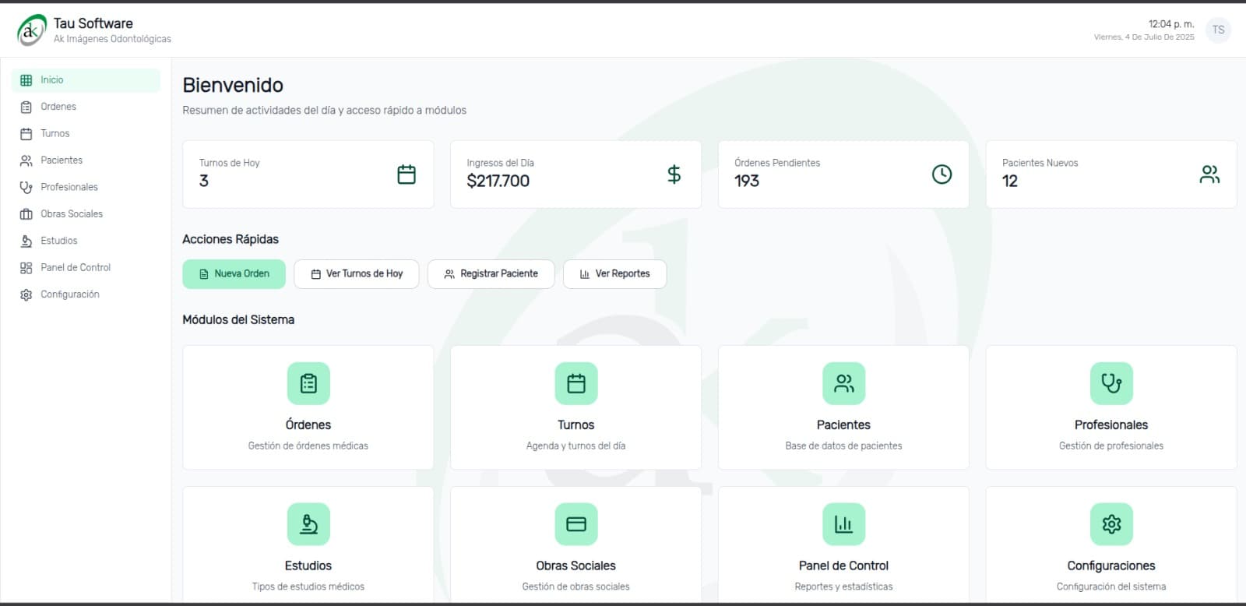Click the clipboard icon in Órdenes module card
Image resolution: width=1246 pixels, height=606 pixels.
(308, 383)
